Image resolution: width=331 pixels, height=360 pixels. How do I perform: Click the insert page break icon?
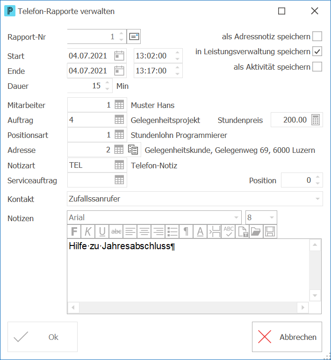coord(214,231)
